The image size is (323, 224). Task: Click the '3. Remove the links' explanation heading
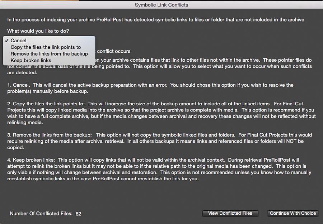[50, 135]
